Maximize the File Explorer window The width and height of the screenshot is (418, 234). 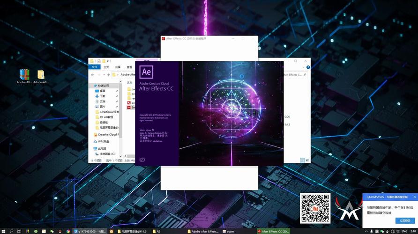coord(295,61)
